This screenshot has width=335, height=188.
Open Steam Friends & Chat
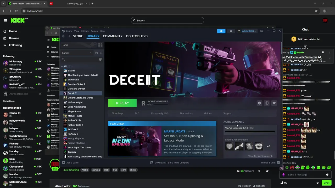pos(270,163)
